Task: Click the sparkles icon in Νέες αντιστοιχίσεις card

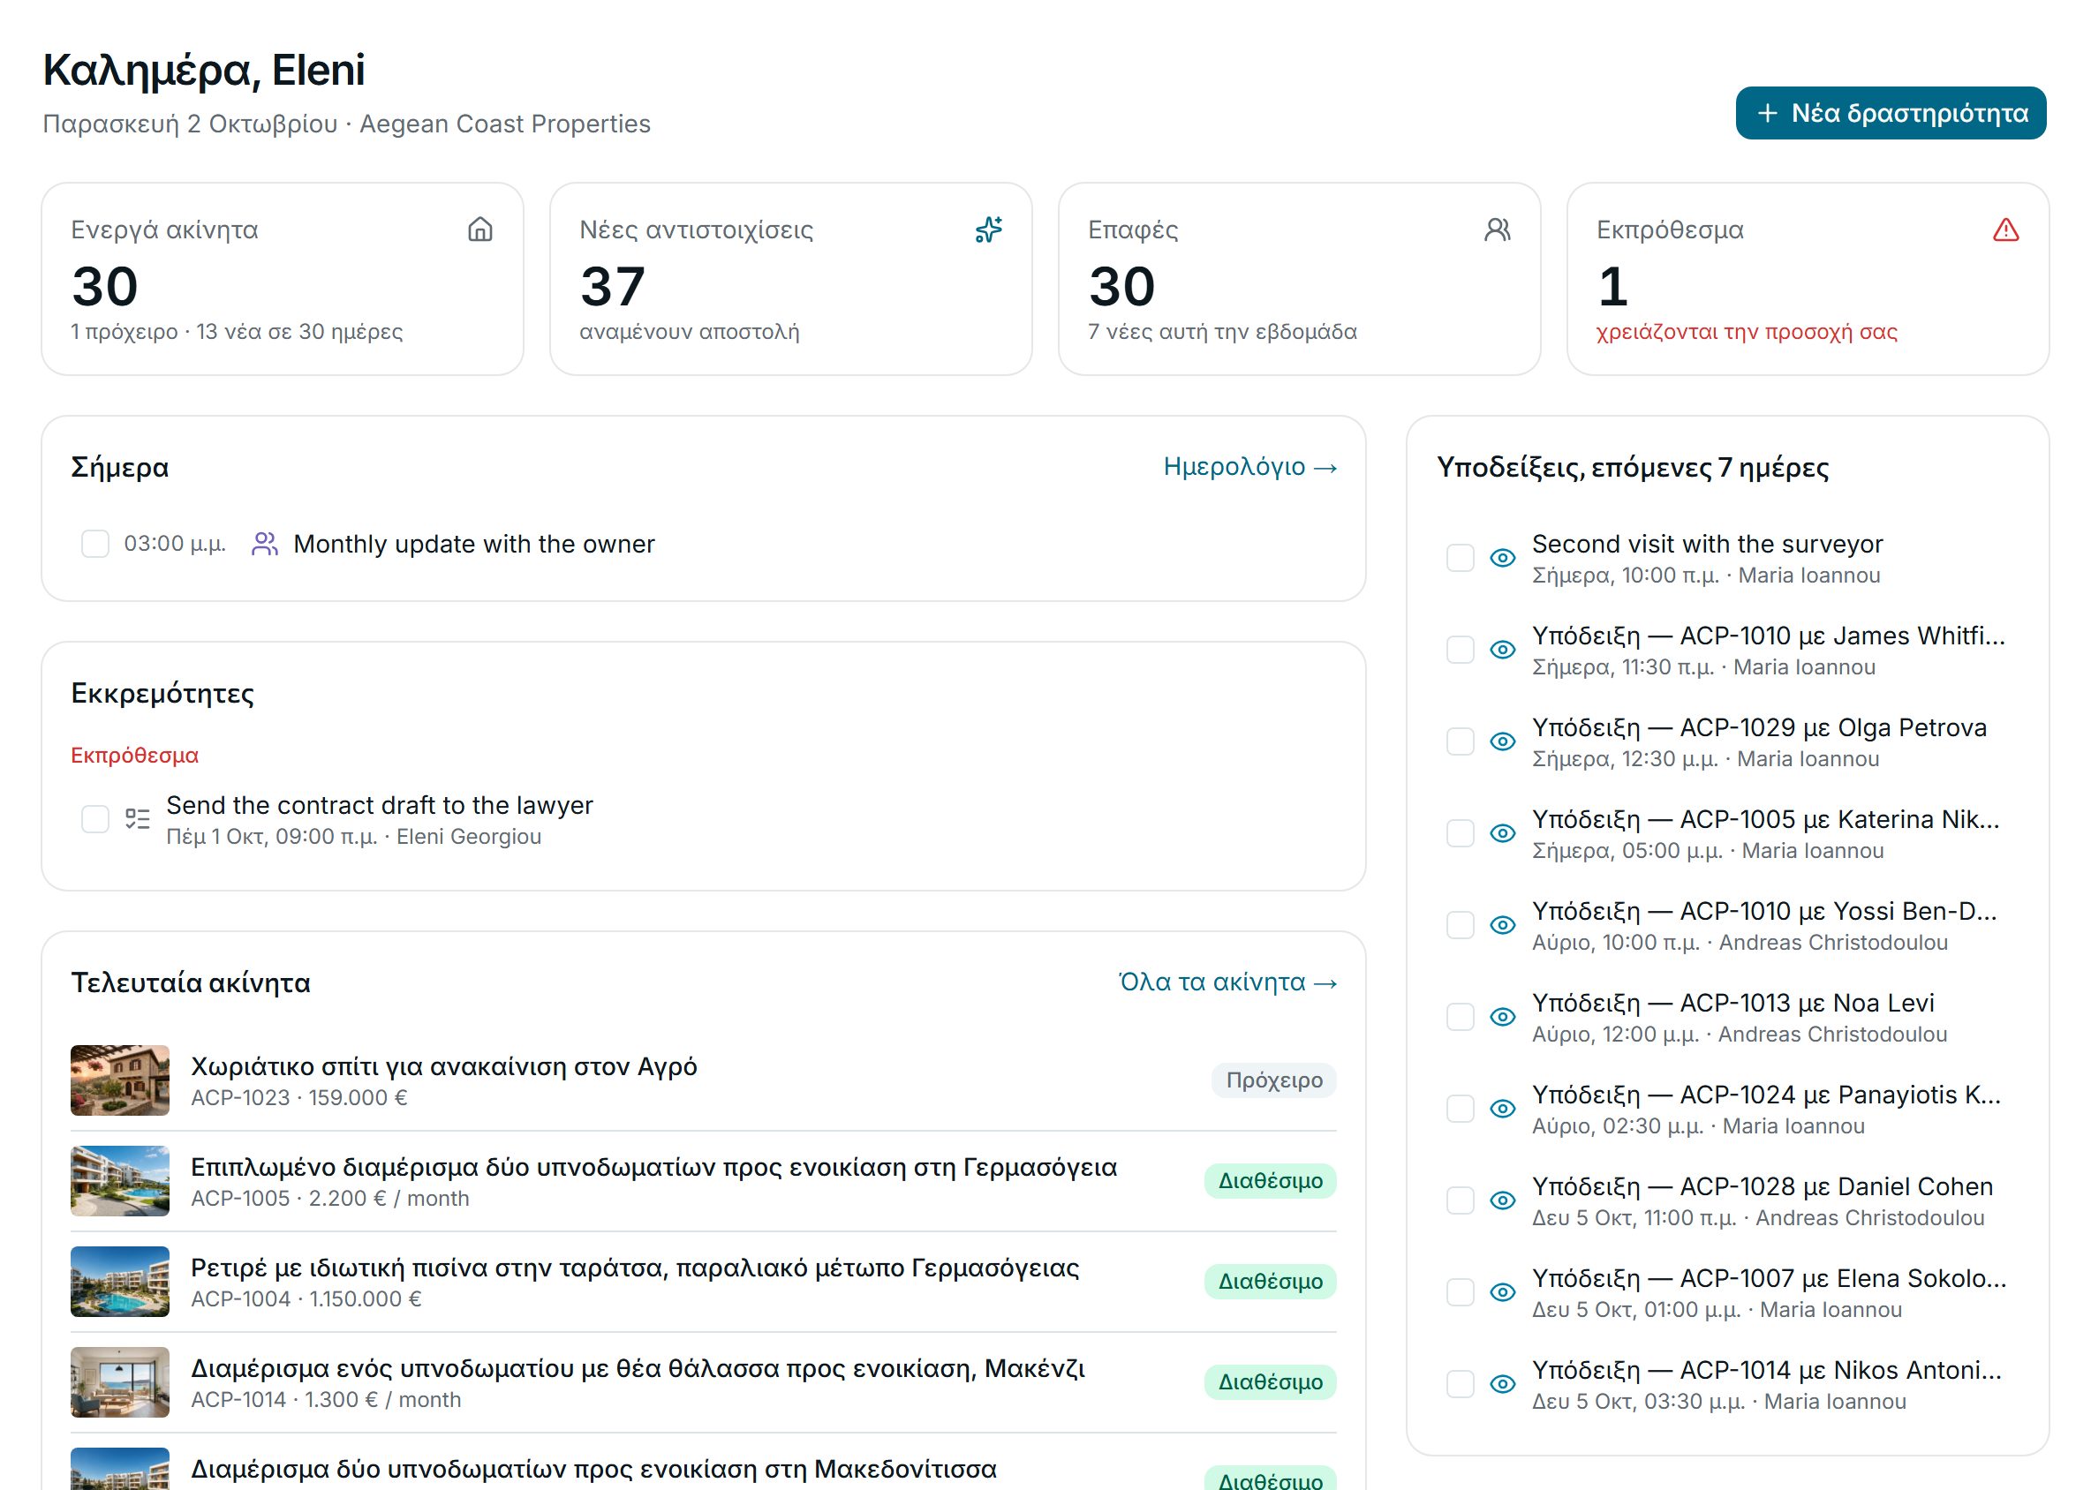Action: (989, 230)
